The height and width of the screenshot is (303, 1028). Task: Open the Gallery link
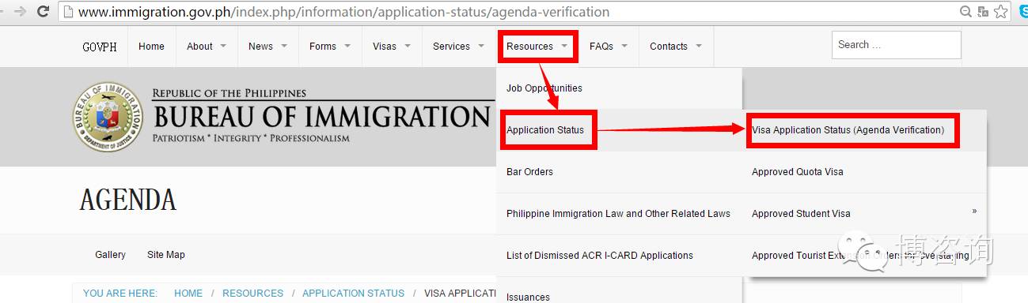[x=110, y=255]
